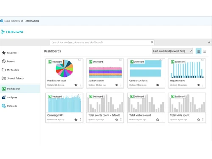Open the Gender Analysis dashboard thumbnail
Screen dimensions: 212x159
pos(146,68)
